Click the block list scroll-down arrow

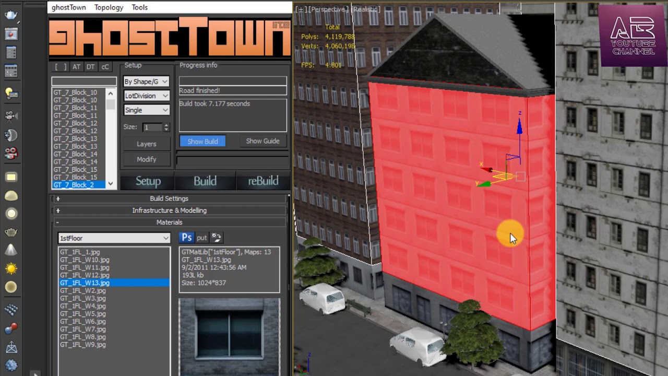click(110, 184)
